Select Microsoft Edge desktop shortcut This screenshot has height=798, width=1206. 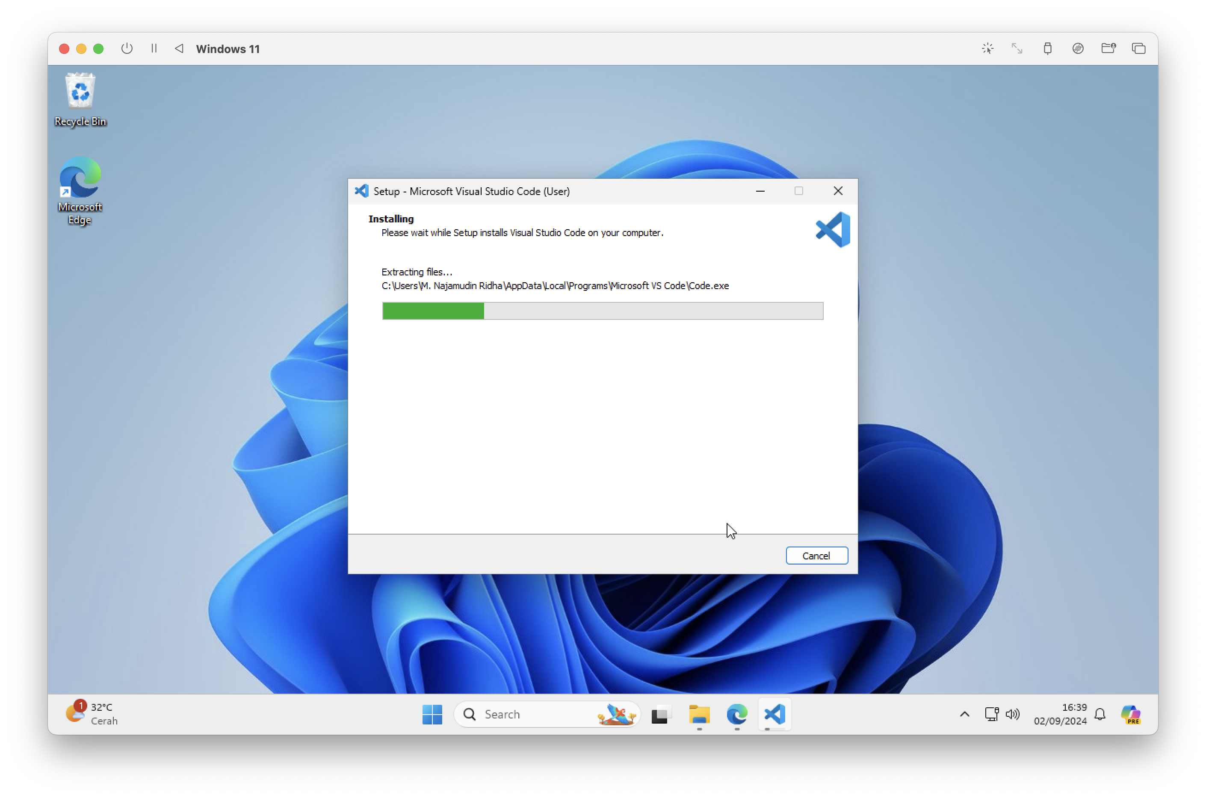tap(80, 191)
